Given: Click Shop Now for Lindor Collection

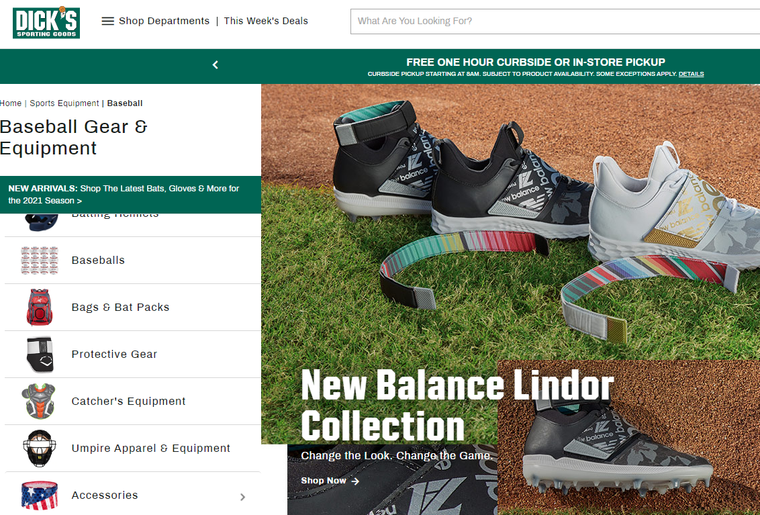Looking at the screenshot, I should (330, 481).
